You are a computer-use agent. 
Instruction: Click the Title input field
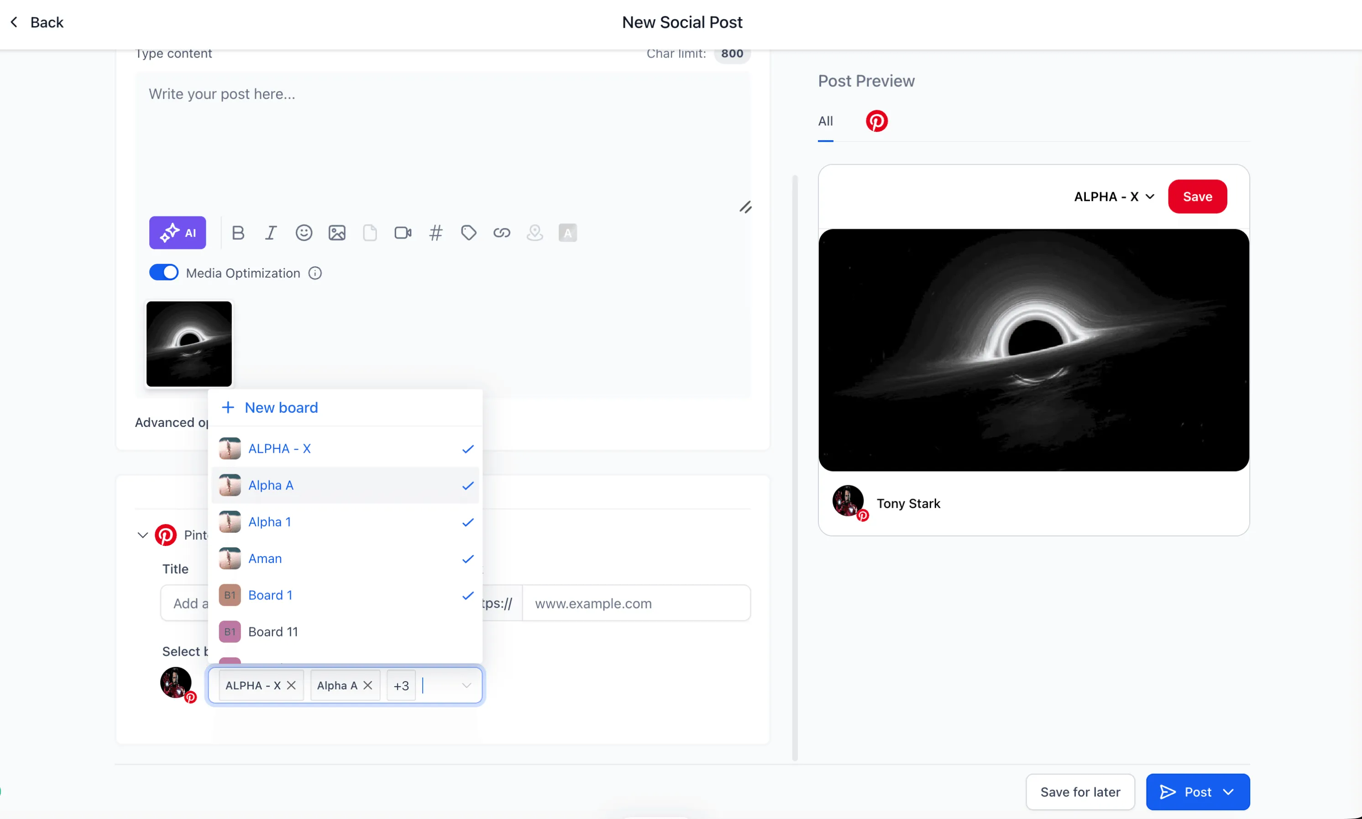pos(185,603)
